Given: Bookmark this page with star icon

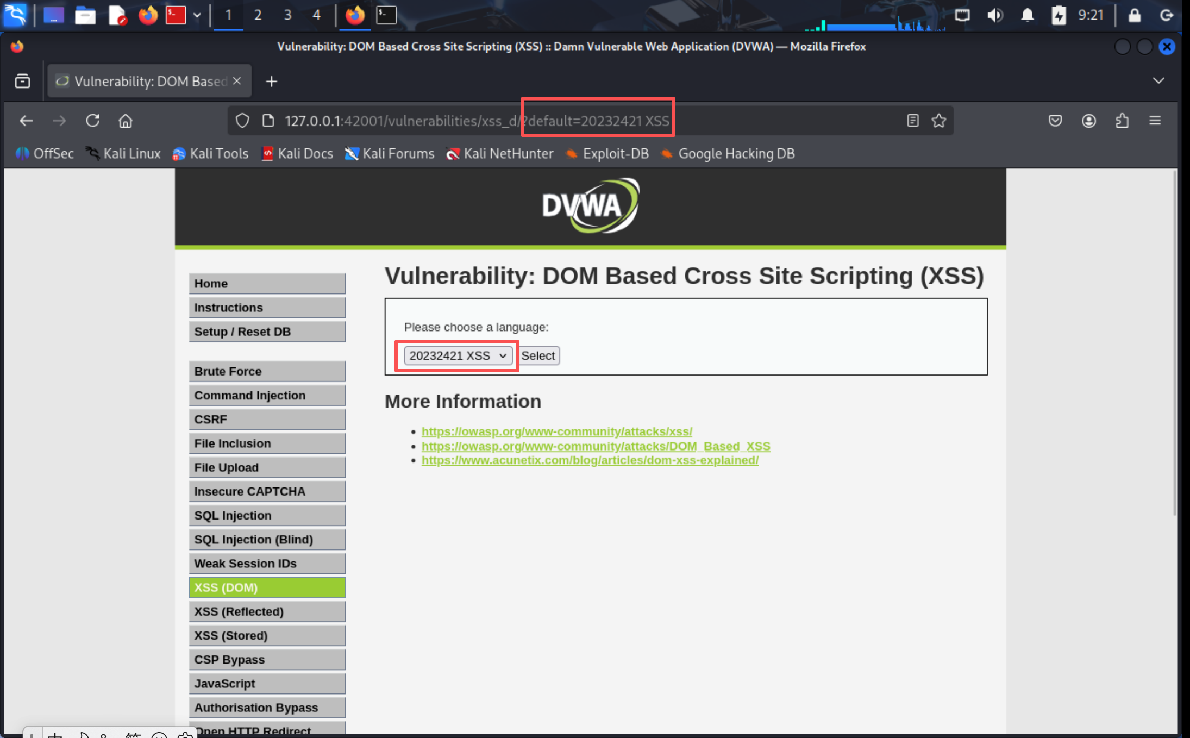Looking at the screenshot, I should pos(939,121).
